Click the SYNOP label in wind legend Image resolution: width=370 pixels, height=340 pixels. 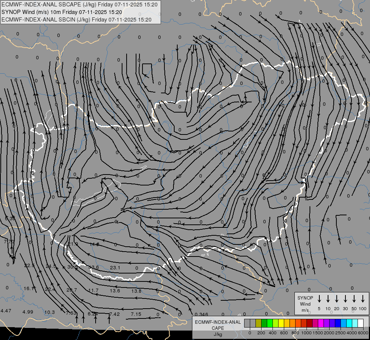coord(305,298)
